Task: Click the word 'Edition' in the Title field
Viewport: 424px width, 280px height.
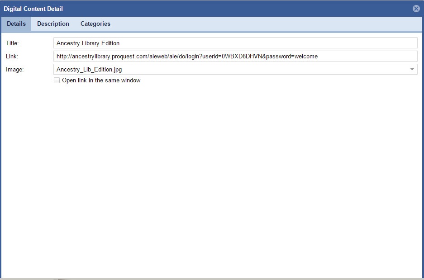Action: tap(109, 43)
